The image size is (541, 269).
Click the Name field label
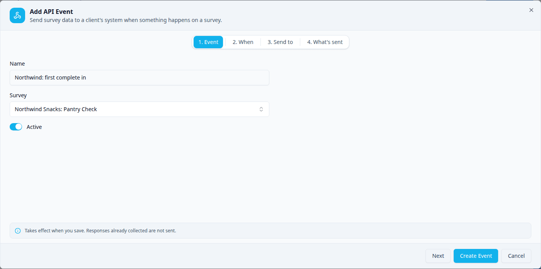[17, 64]
